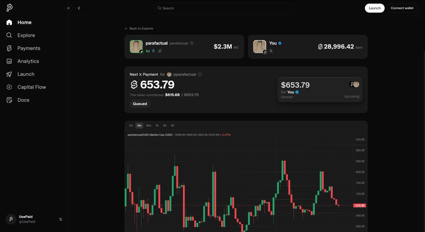The width and height of the screenshot is (425, 232).
Task: Set the chart timeframe to 1h
Action: [157, 126]
